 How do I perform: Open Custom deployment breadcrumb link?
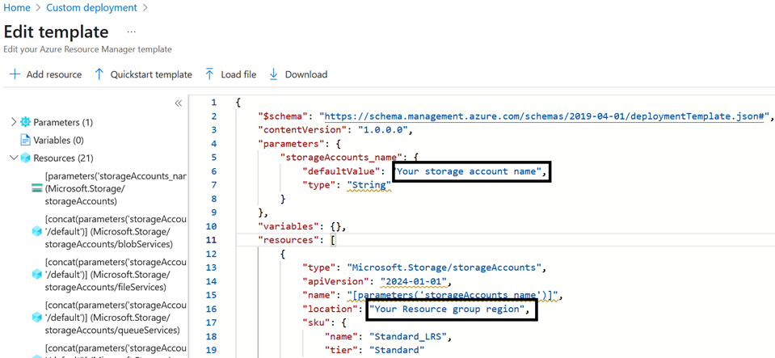tap(91, 8)
